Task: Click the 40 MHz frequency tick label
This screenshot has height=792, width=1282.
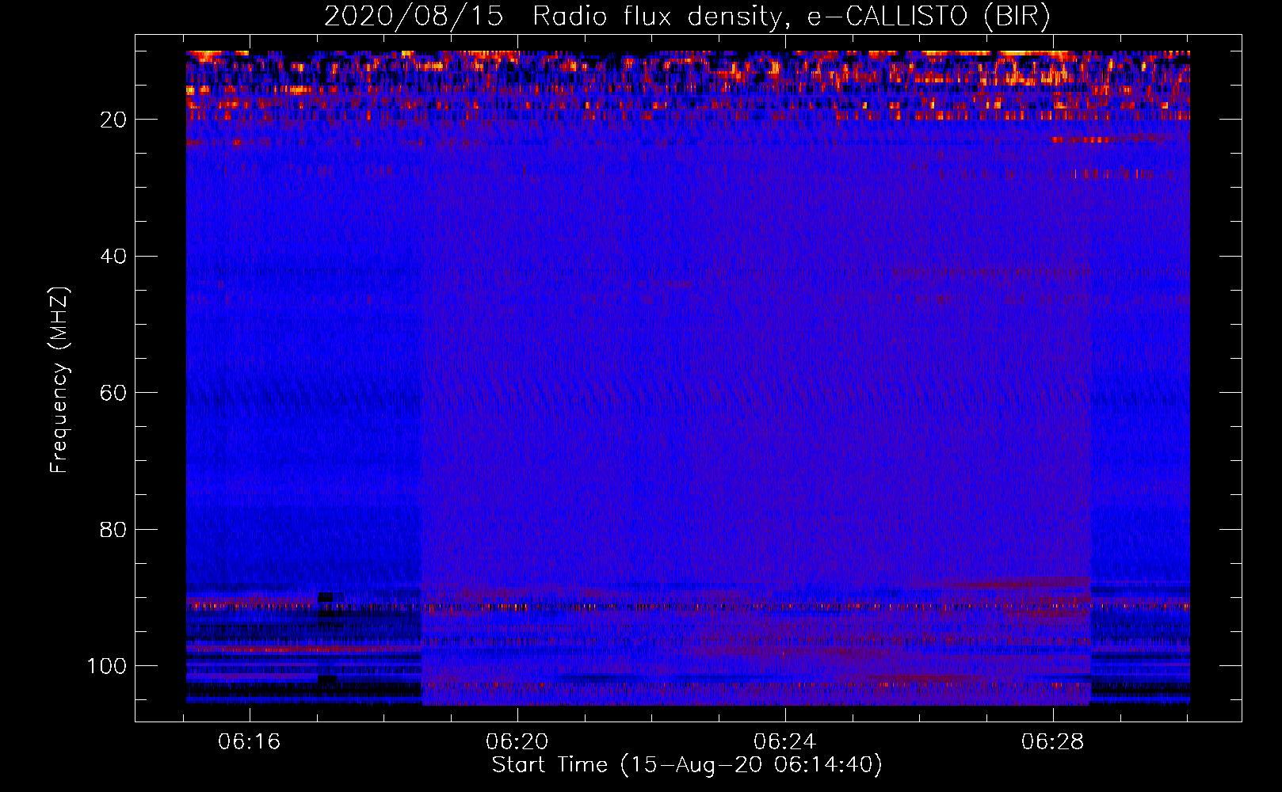Action: click(113, 256)
